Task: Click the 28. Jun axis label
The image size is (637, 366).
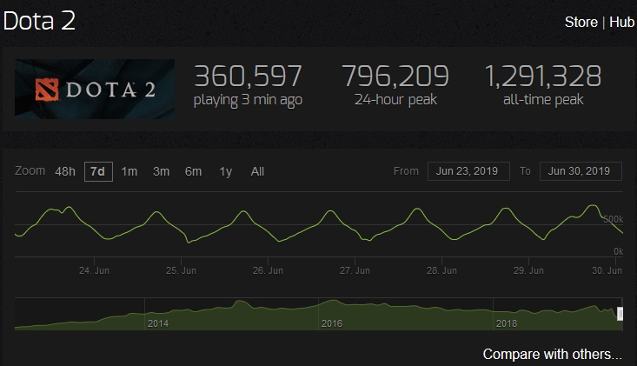Action: pos(442,270)
